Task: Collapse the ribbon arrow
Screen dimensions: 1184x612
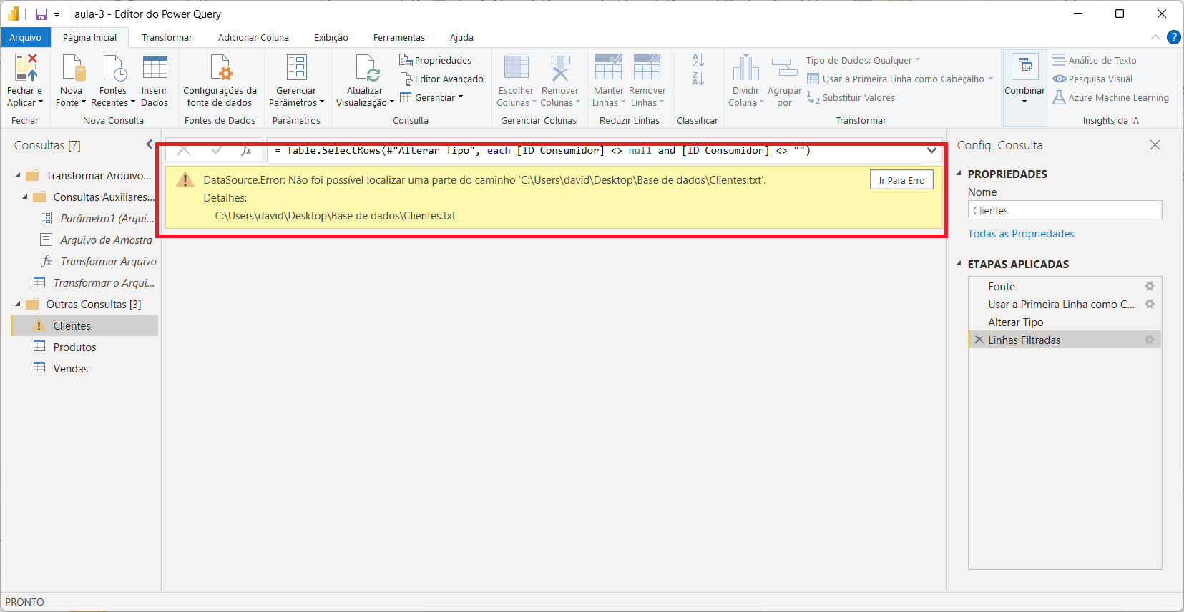Action: (x=1155, y=37)
